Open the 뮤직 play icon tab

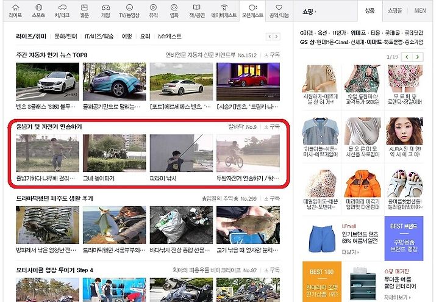tap(153, 10)
